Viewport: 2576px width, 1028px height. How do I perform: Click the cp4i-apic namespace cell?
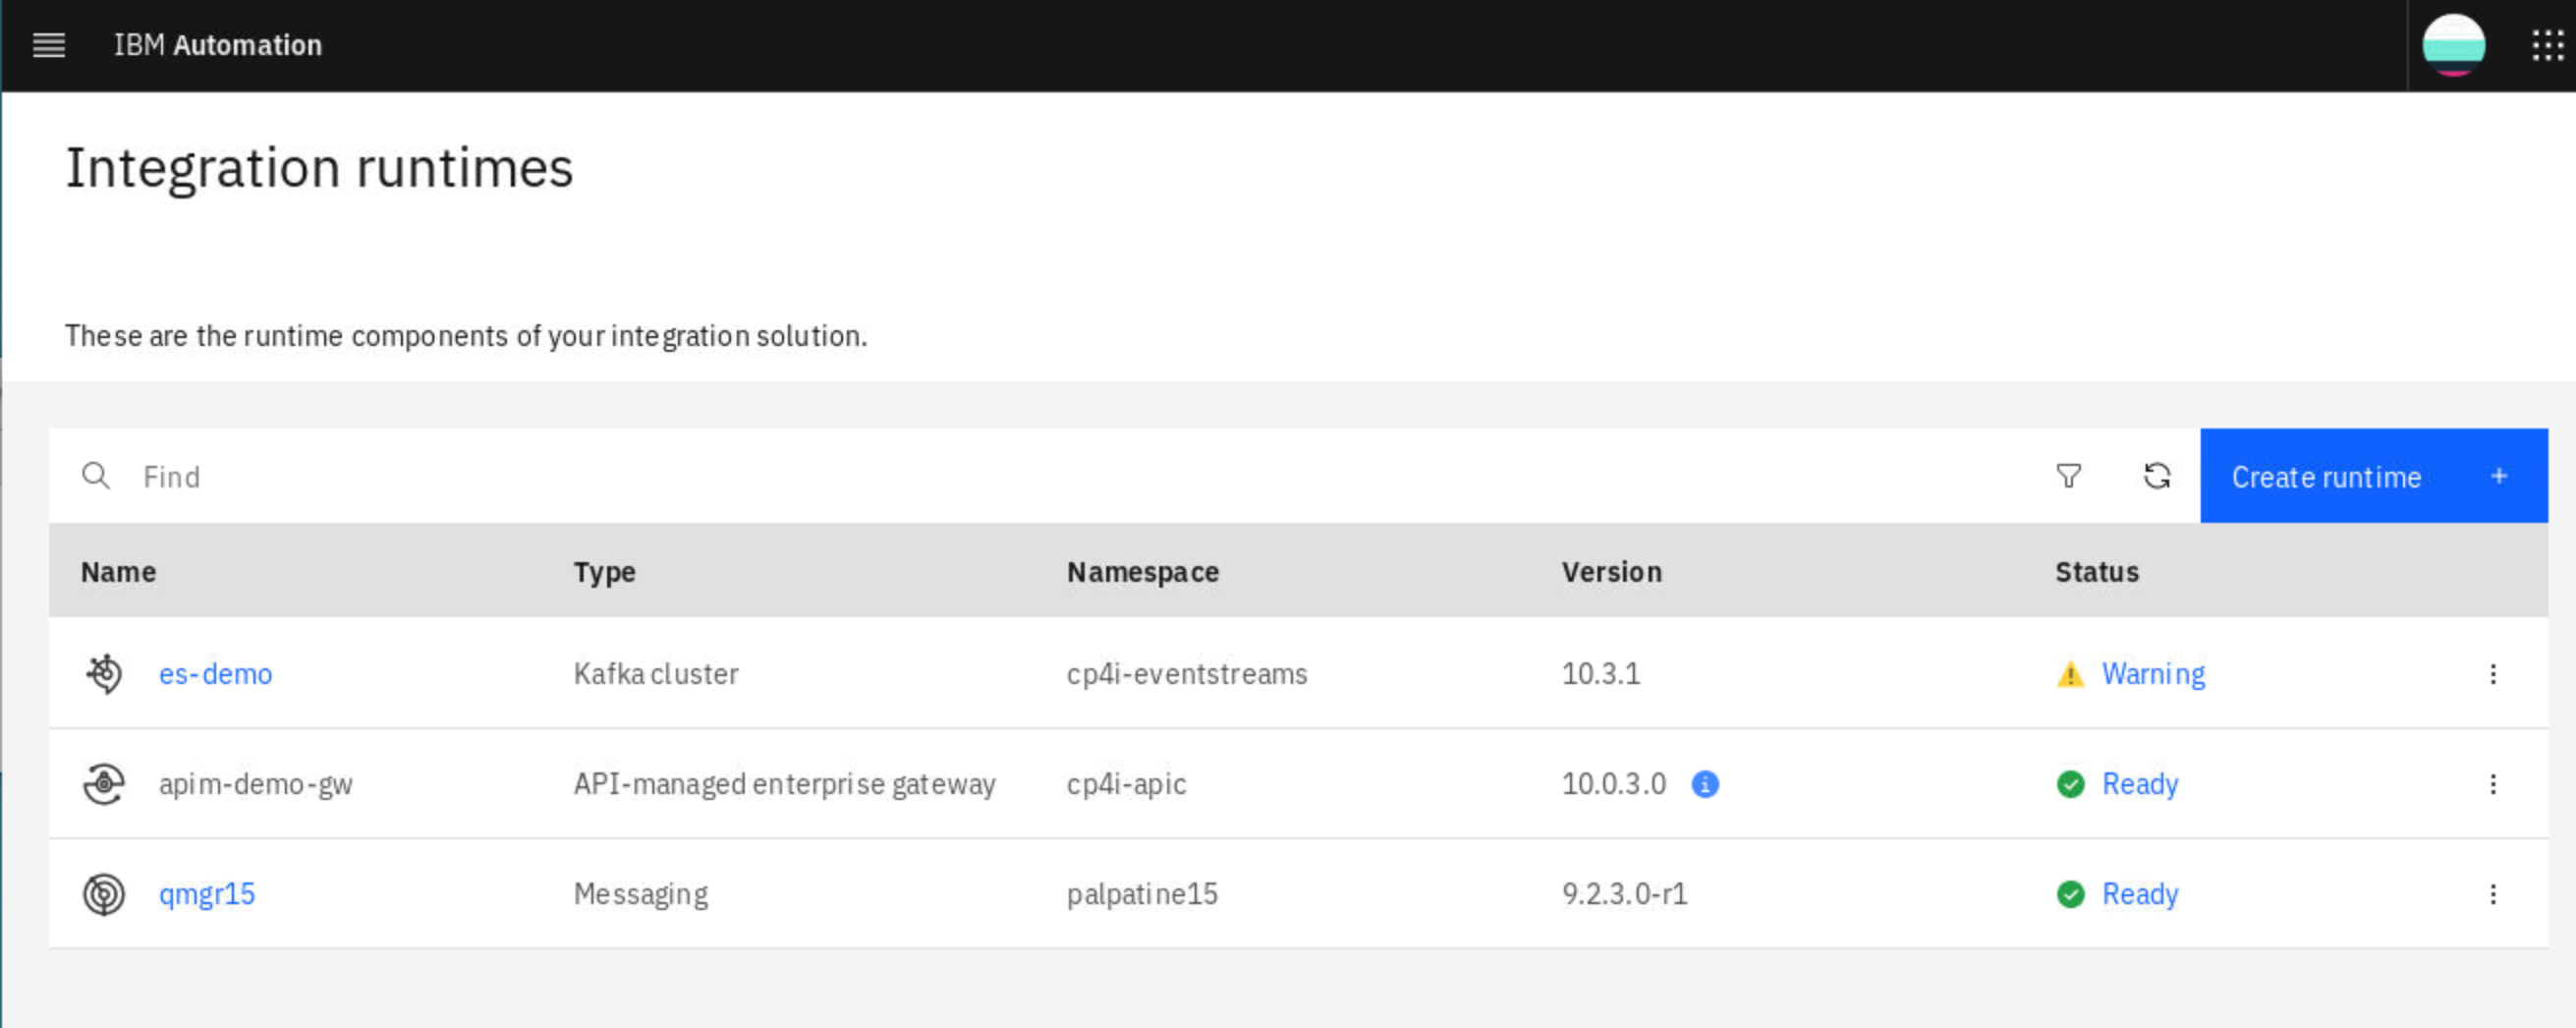click(x=1127, y=784)
